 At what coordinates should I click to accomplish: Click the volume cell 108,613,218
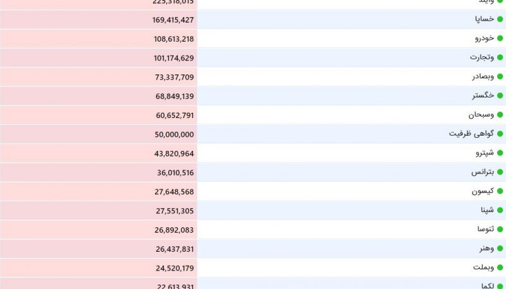173,39
